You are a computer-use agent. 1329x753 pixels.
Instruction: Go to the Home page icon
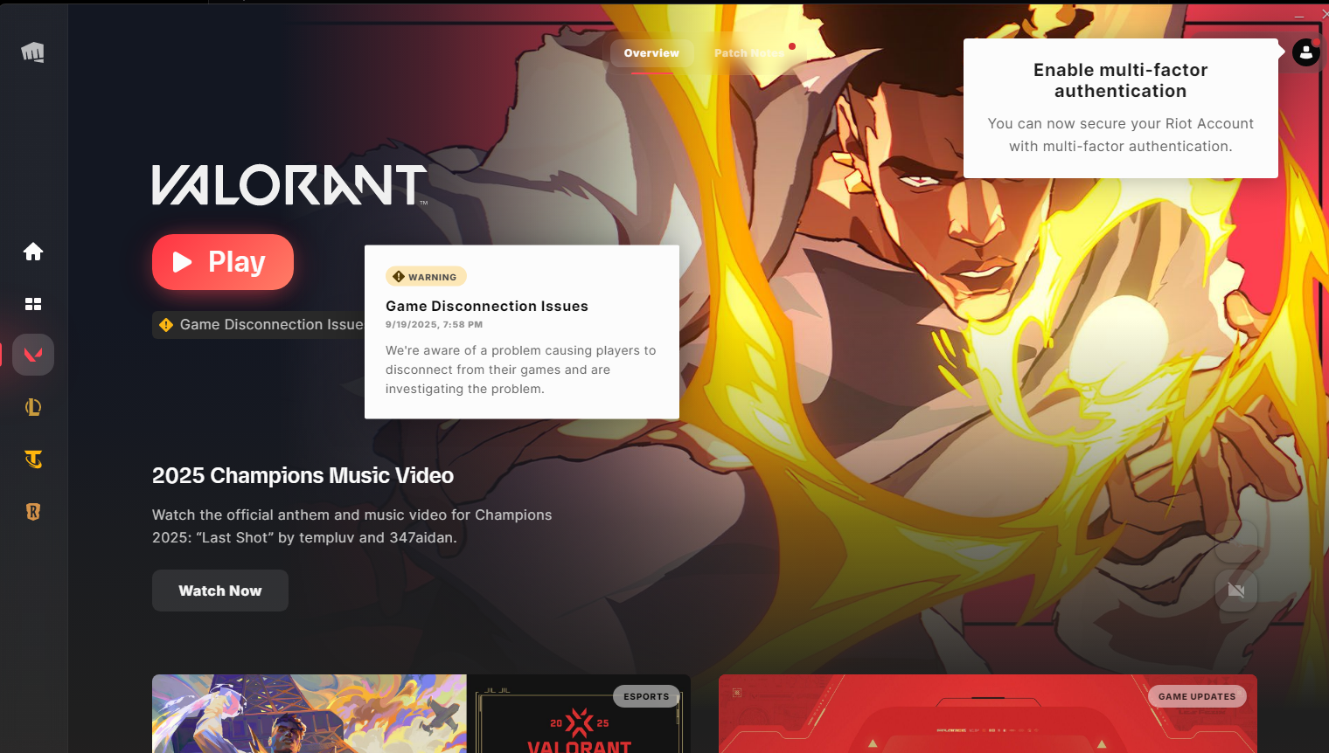pos(33,252)
